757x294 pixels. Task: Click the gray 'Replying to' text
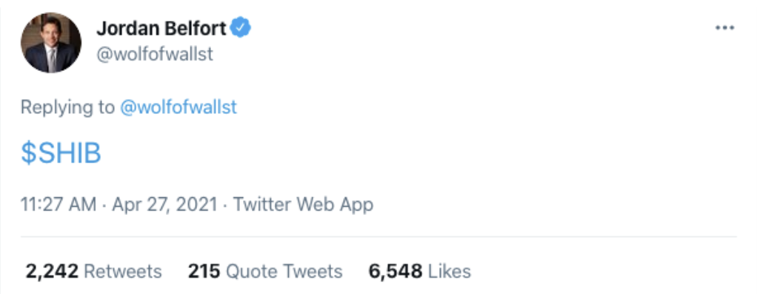67,107
